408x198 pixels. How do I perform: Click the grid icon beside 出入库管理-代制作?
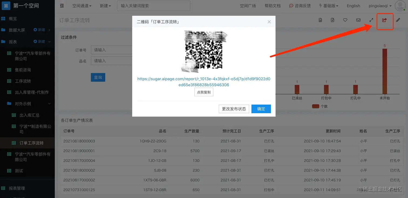pos(9,92)
